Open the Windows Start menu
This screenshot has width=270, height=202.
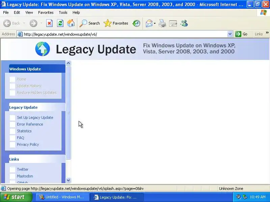tap(16, 197)
